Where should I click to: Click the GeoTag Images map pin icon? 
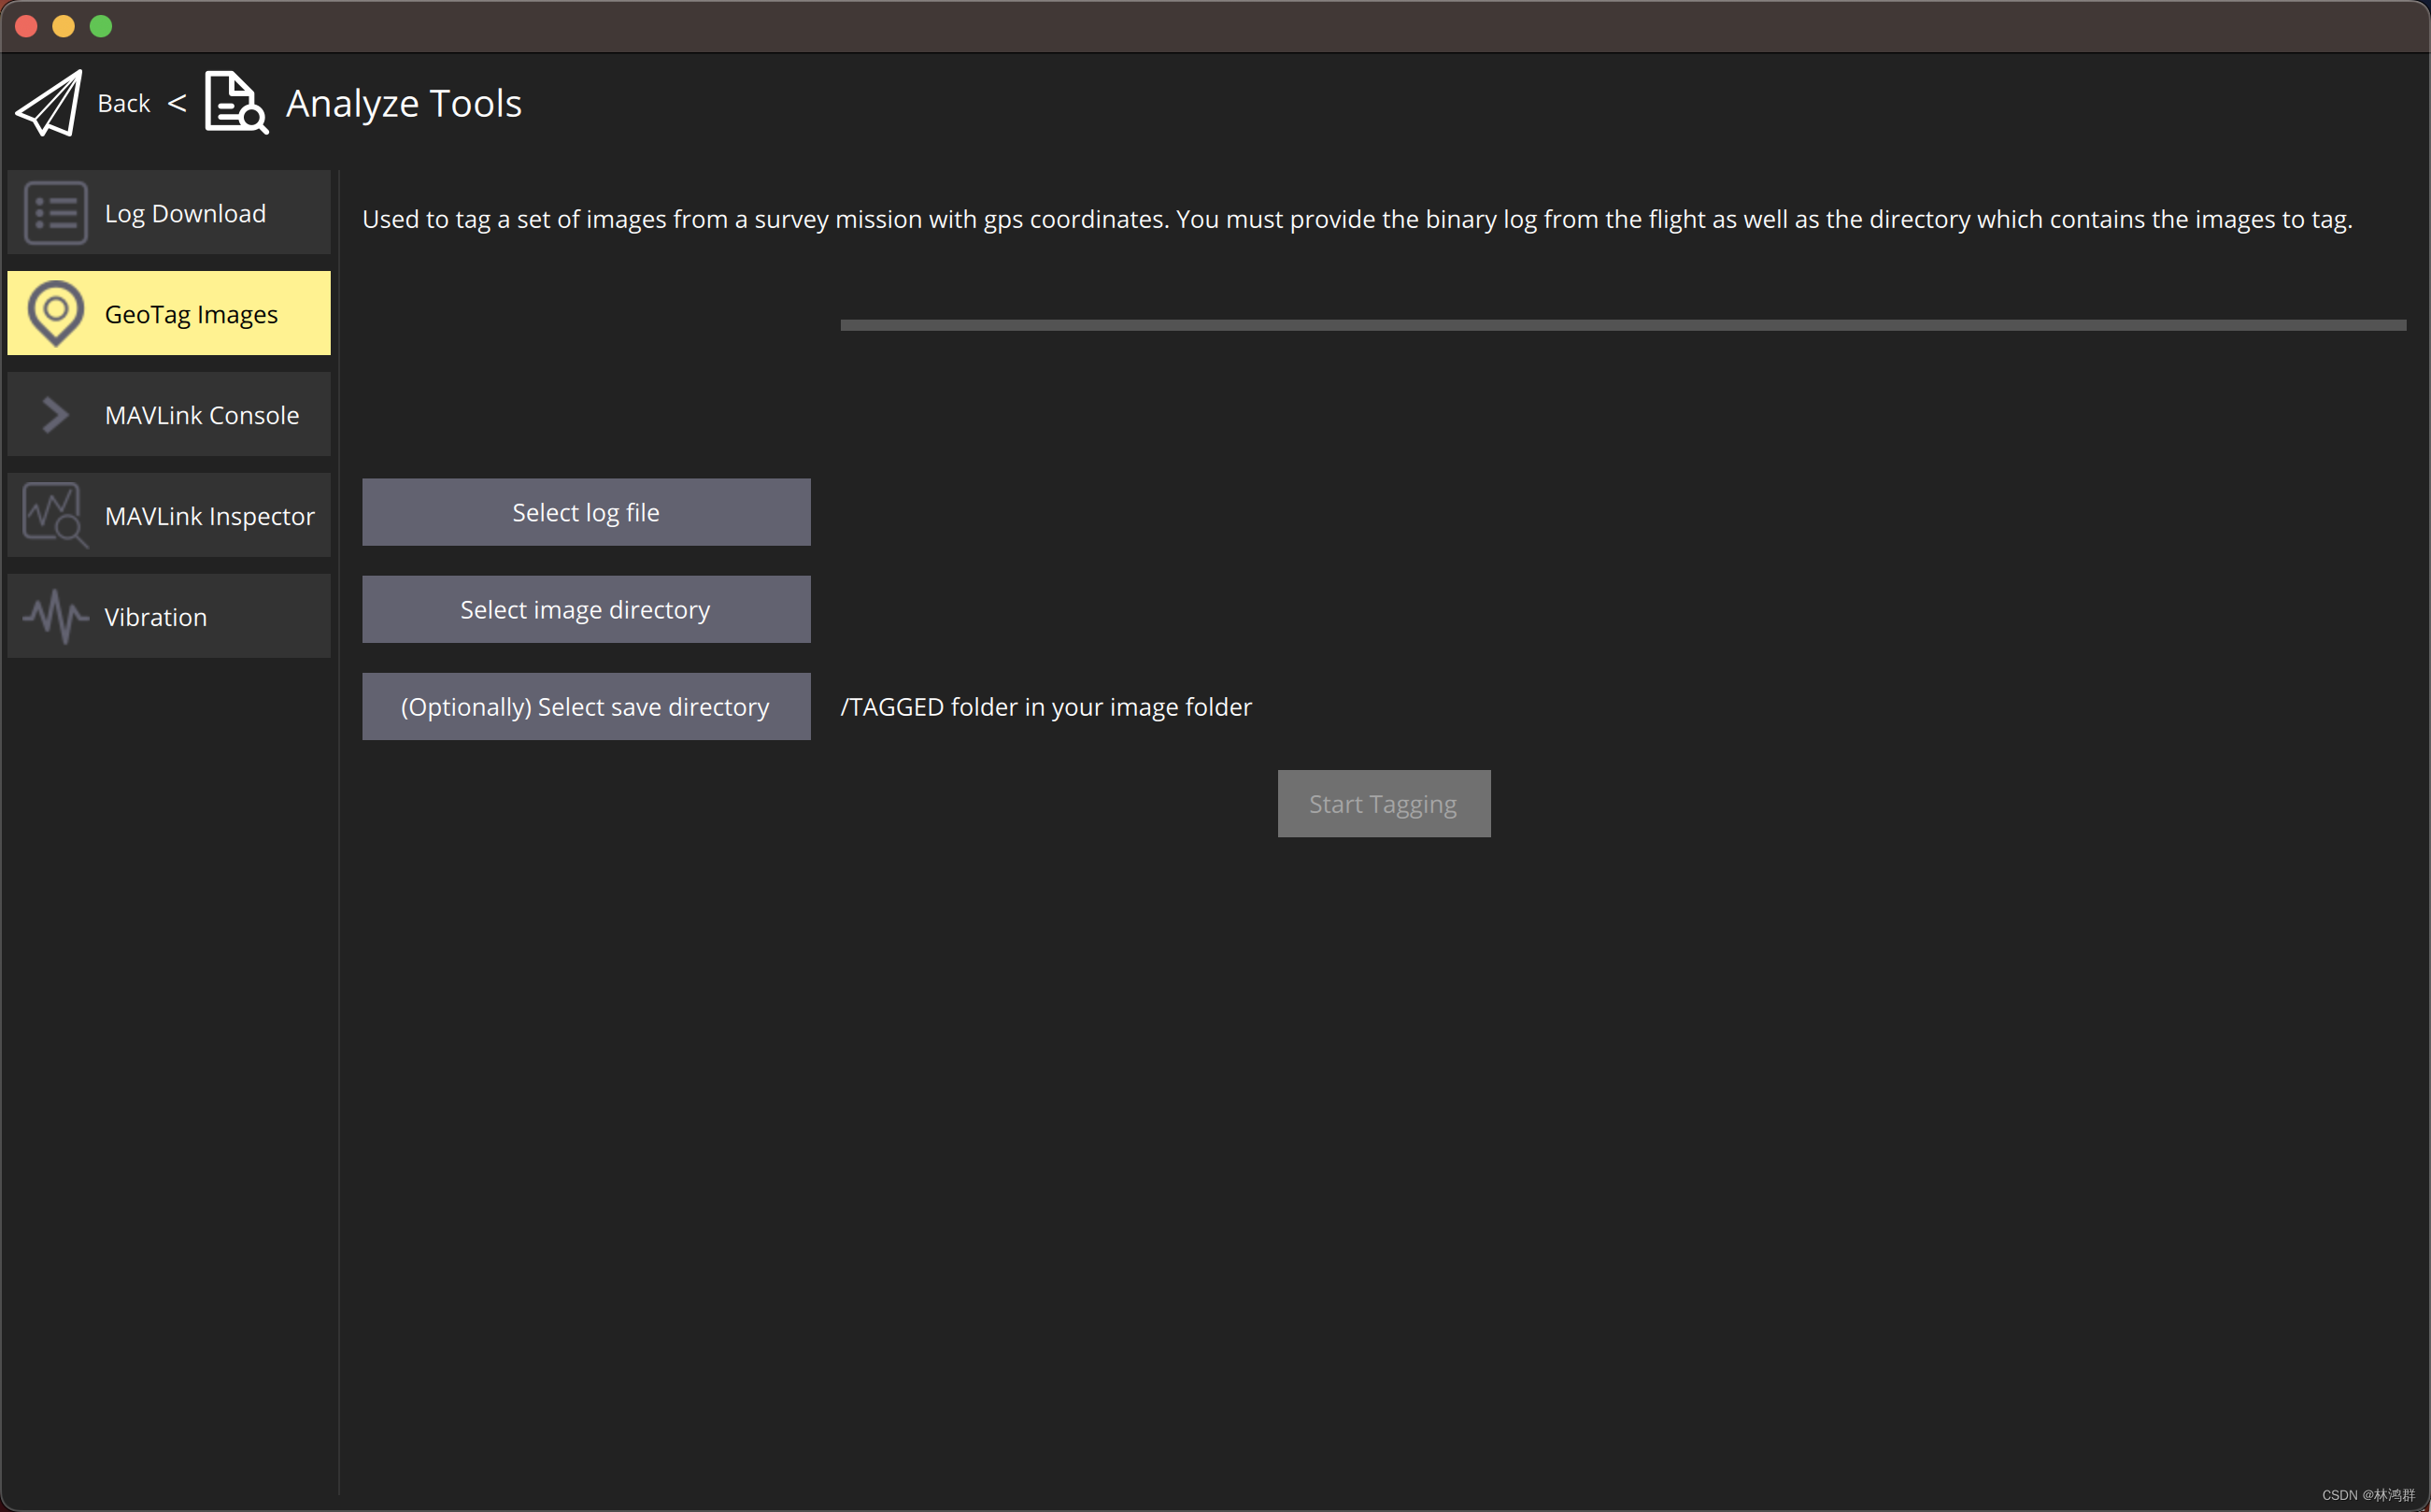point(55,313)
